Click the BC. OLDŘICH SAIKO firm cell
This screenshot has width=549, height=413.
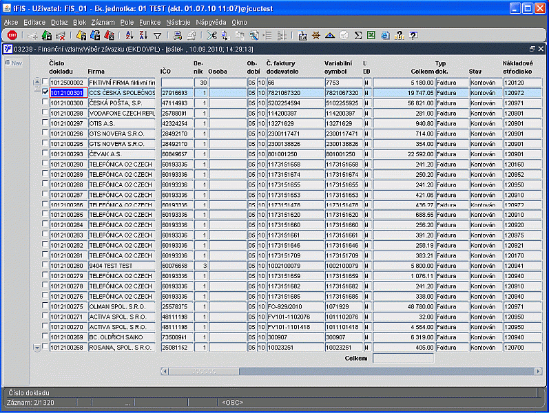pos(121,337)
